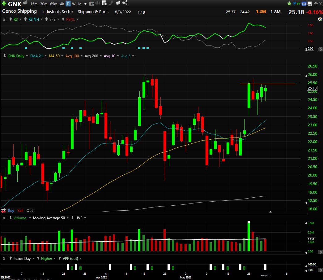The width and height of the screenshot is (323, 280).
Task: Select the orange horizontal resistance line
Action: click(267, 84)
